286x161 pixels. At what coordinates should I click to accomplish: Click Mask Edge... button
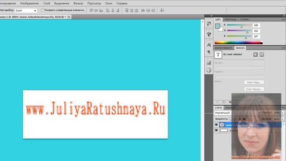click(x=254, y=82)
